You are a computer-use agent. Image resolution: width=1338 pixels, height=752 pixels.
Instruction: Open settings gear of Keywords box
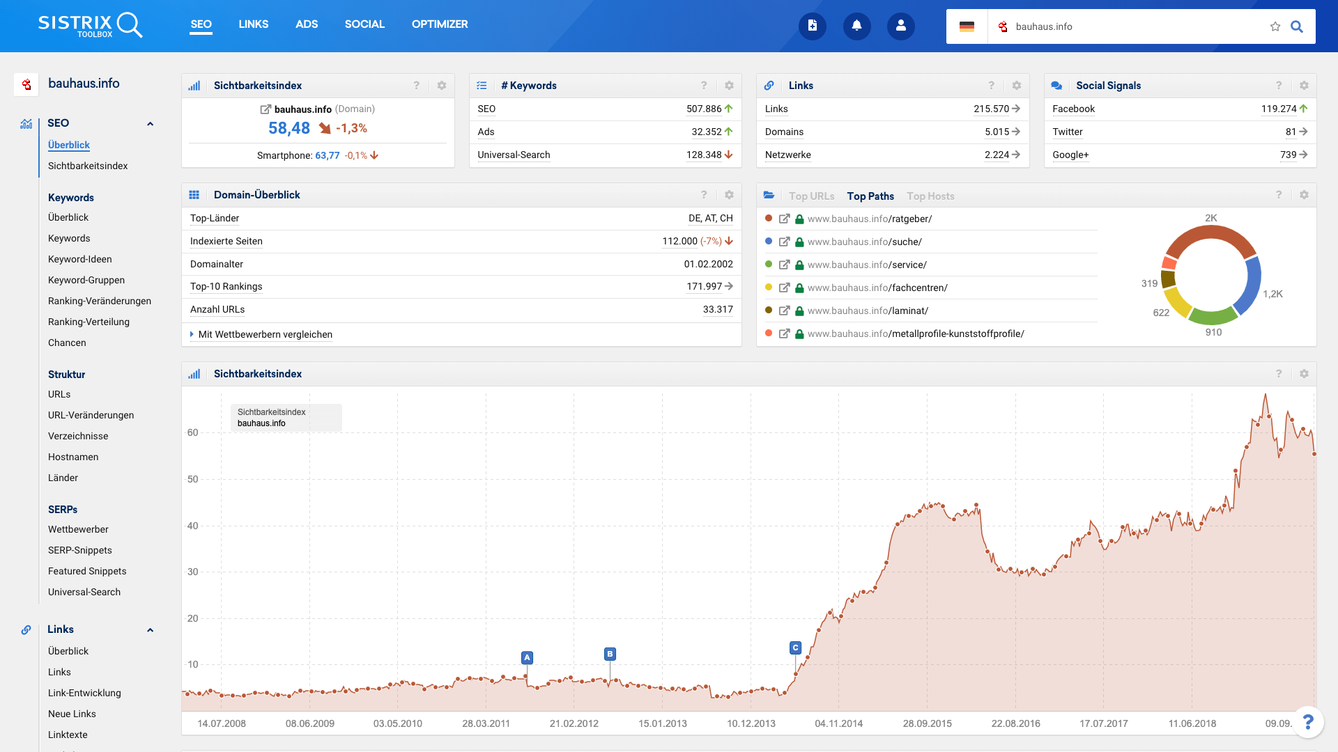(729, 86)
